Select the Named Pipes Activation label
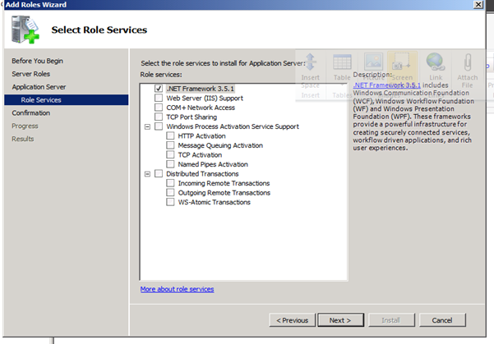494x344 pixels. (213, 164)
